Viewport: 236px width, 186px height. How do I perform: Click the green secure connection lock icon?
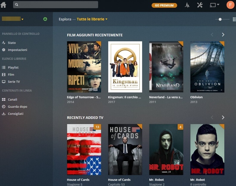coord(45,19)
